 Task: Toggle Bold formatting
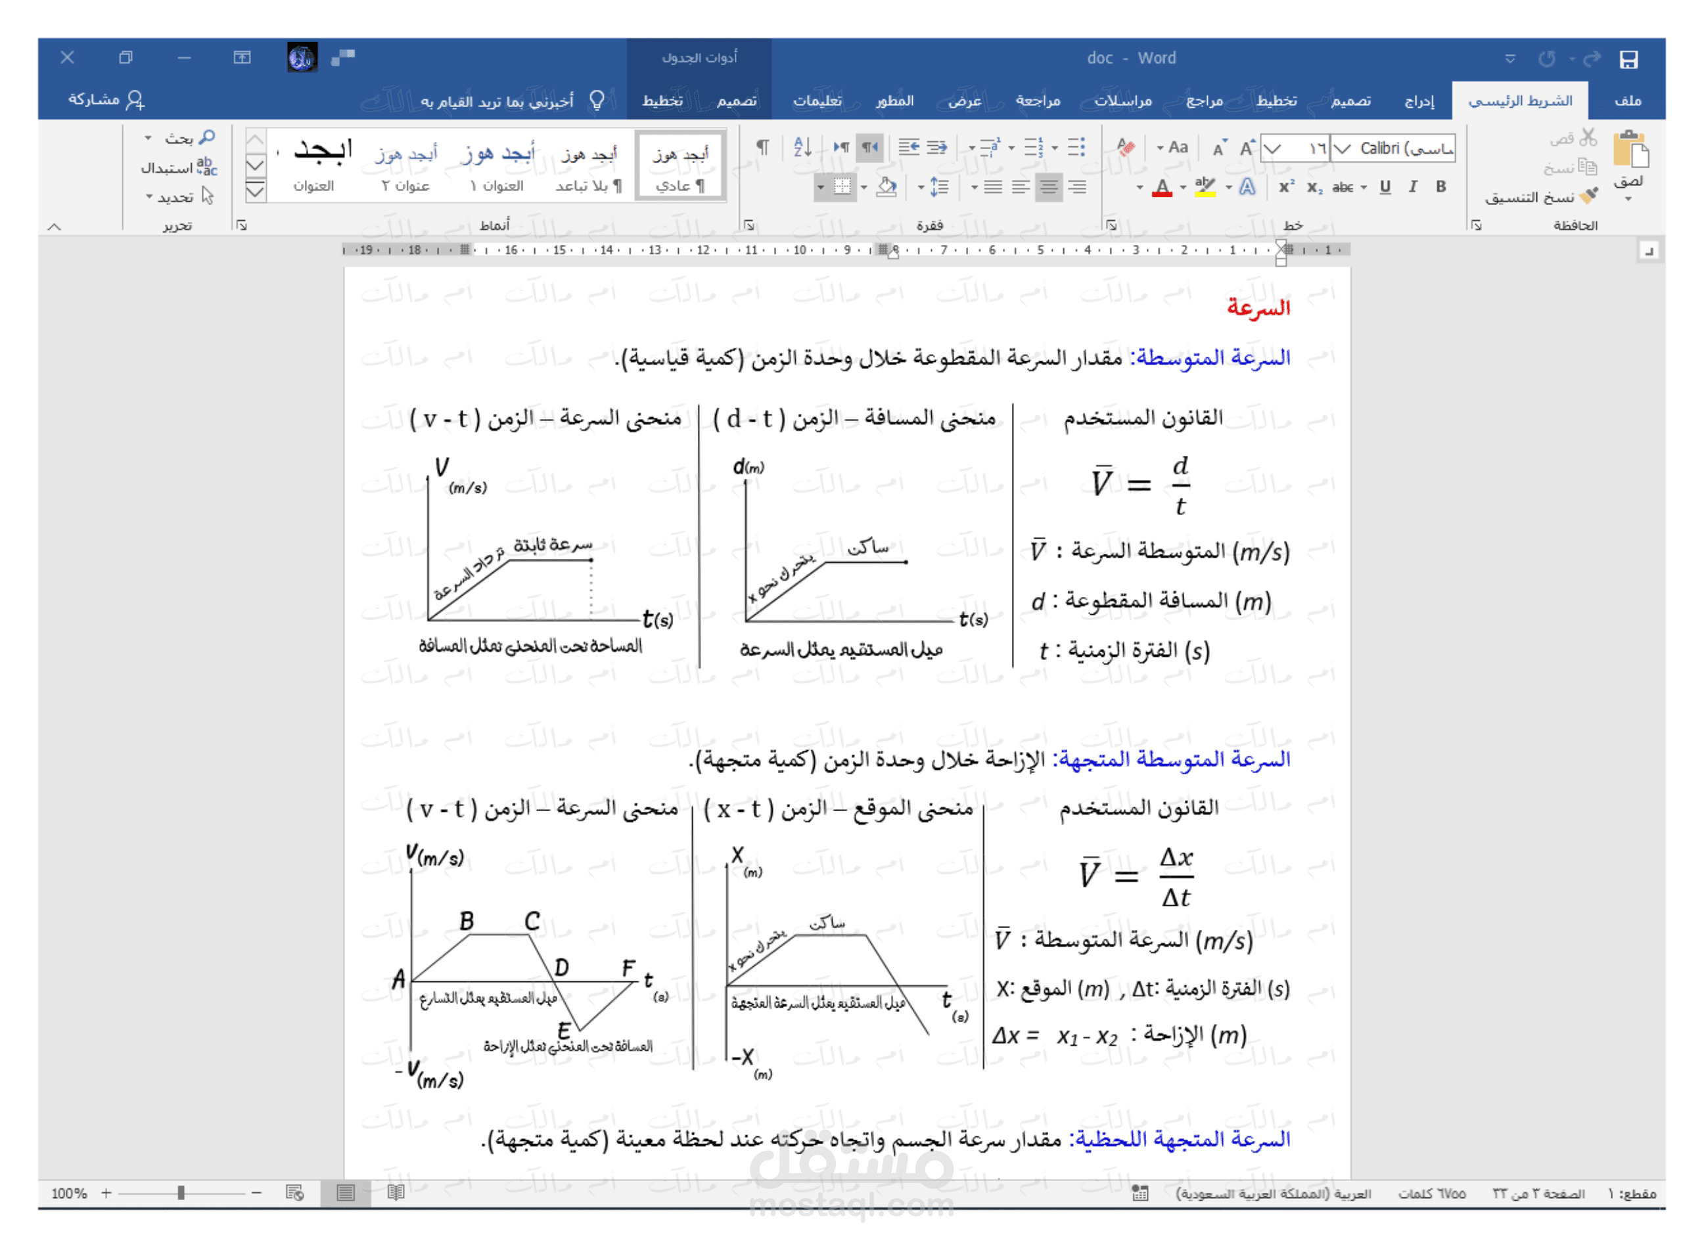click(1440, 187)
